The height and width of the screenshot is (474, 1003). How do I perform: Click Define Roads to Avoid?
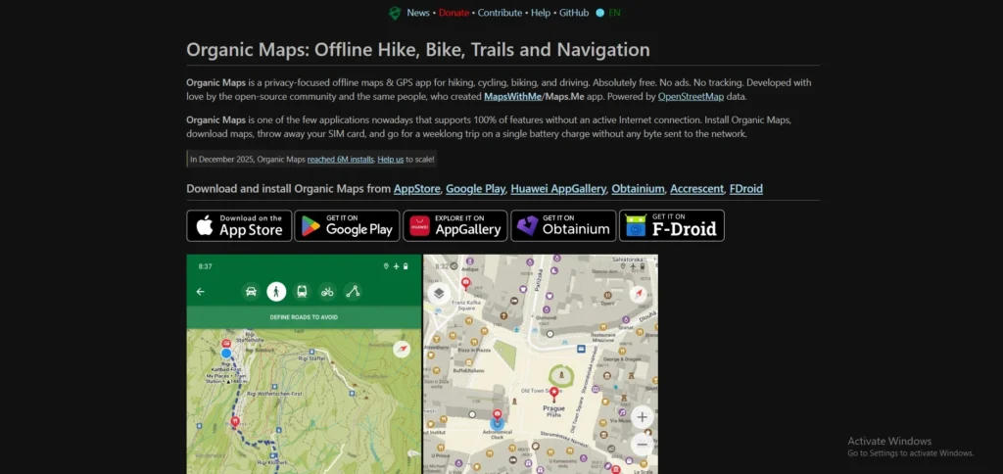304,317
